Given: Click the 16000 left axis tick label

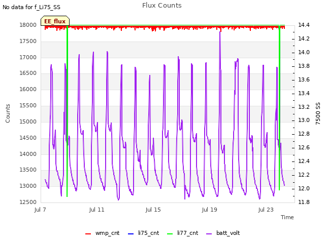Looking at the screenshot, I should 28,89.
